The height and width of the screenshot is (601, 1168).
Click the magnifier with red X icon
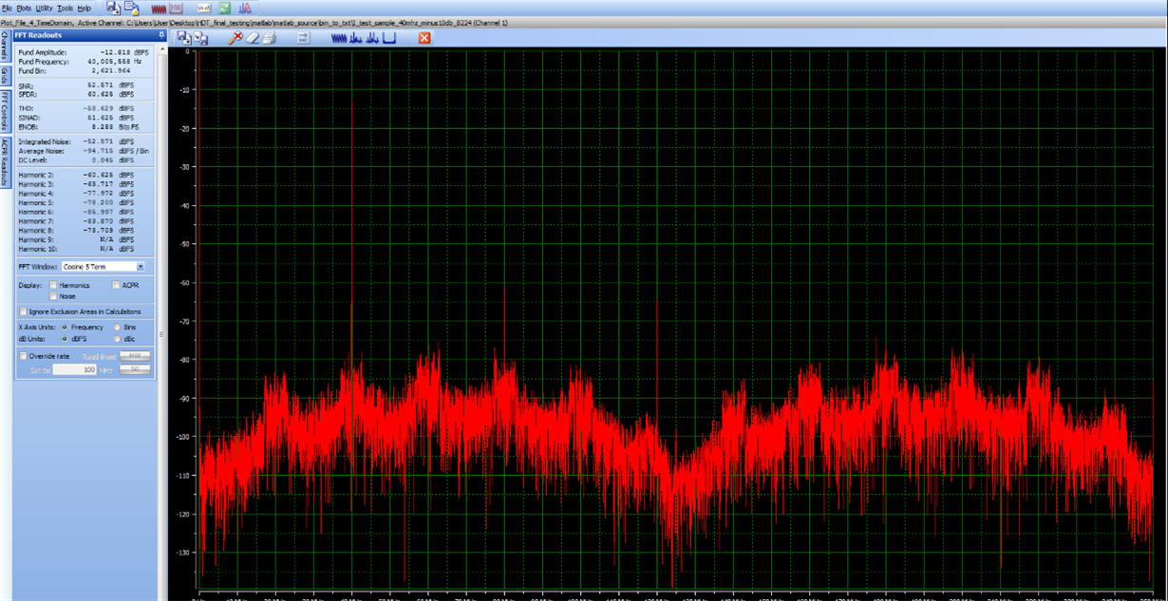(x=235, y=38)
